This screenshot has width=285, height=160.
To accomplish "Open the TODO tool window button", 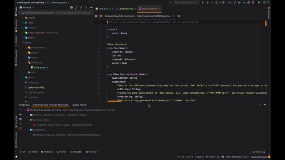I will coord(33,152).
